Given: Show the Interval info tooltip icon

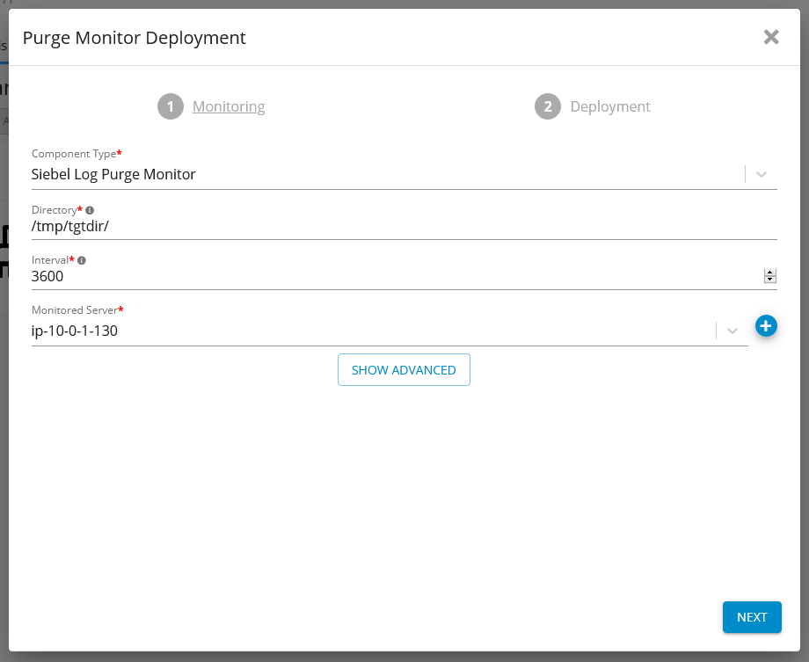Looking at the screenshot, I should click(x=82, y=261).
